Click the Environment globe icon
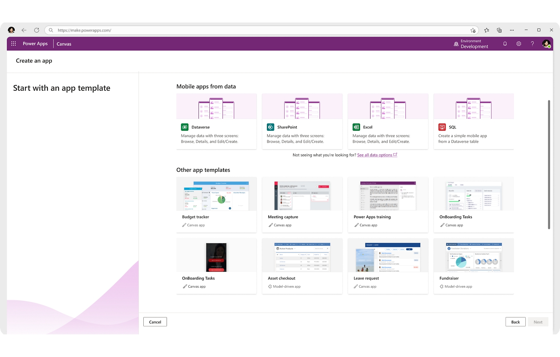 coord(456,44)
